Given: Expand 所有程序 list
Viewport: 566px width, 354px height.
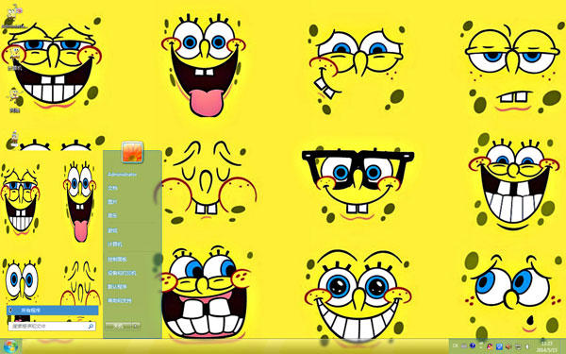Looking at the screenshot, I should 52,311.
